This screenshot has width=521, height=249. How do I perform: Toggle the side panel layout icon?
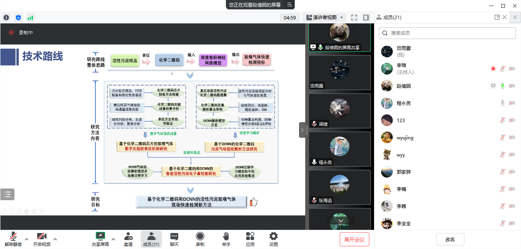tap(366, 18)
